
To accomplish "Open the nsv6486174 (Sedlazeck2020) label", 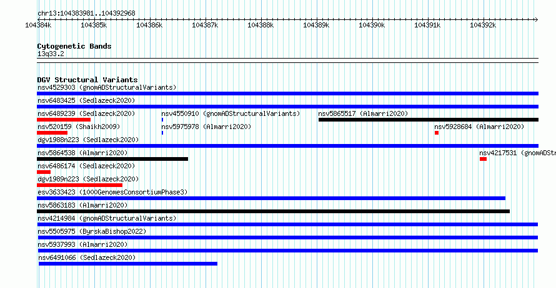I will 86,166.
